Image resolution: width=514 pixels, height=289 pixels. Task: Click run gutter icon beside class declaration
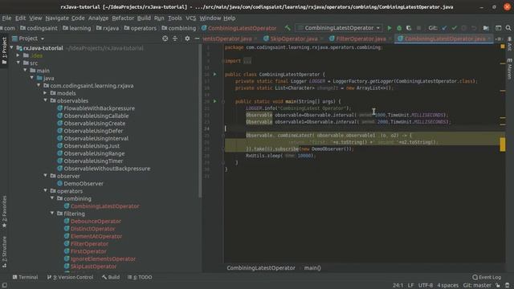coord(214,75)
